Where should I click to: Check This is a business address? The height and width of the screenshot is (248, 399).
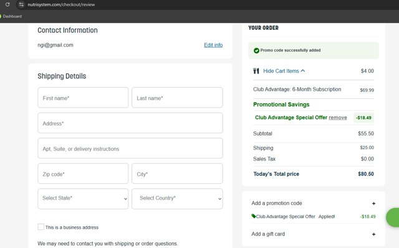tap(41, 227)
